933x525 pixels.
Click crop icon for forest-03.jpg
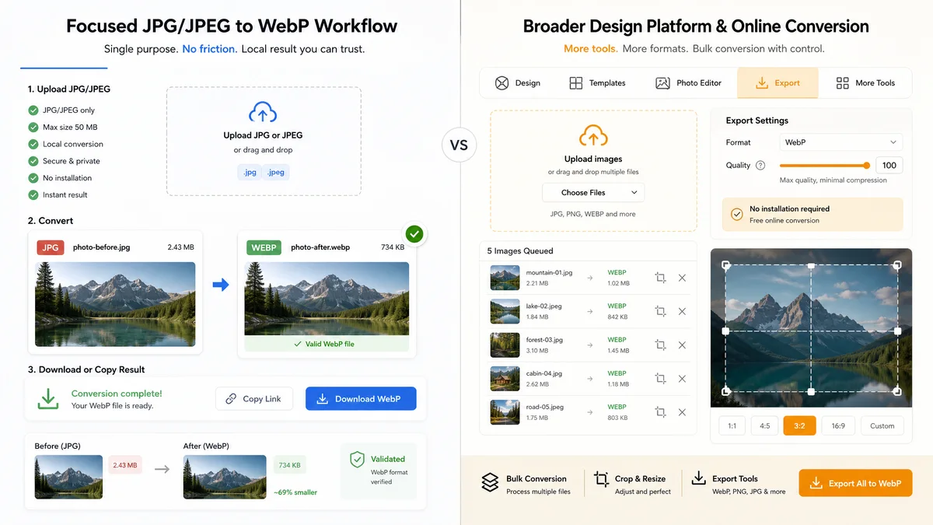pos(660,345)
